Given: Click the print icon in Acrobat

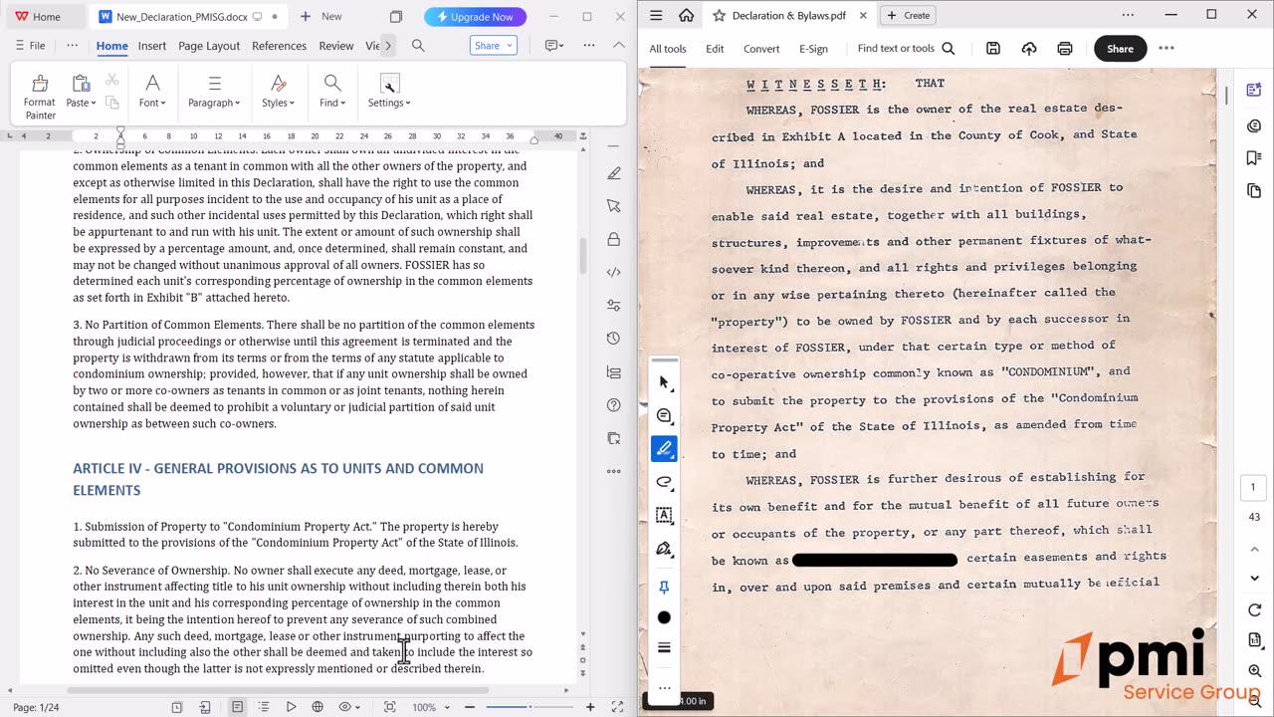Looking at the screenshot, I should [1065, 48].
